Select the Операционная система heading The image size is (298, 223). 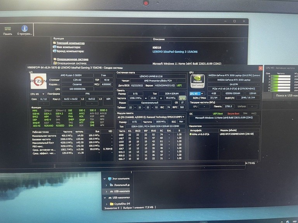(73, 59)
